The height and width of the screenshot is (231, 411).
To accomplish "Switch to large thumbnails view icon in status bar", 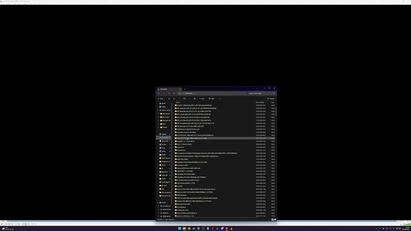I will click(275, 219).
